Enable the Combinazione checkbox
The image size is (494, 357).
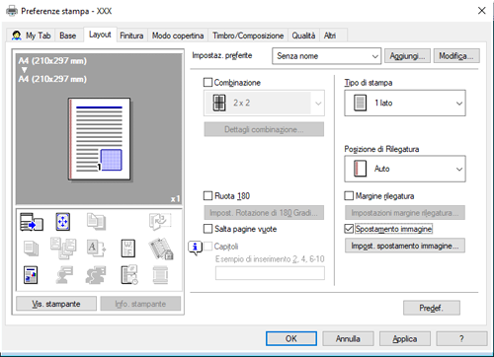[207, 82]
